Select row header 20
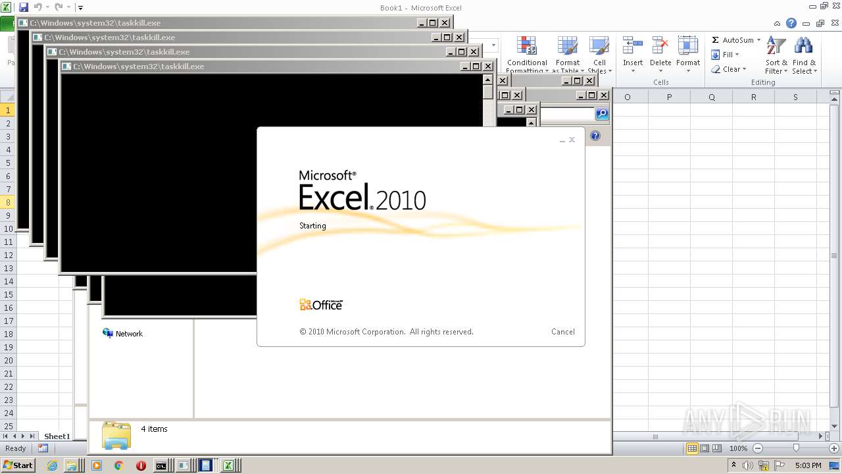This screenshot has width=842, height=474. [8, 360]
